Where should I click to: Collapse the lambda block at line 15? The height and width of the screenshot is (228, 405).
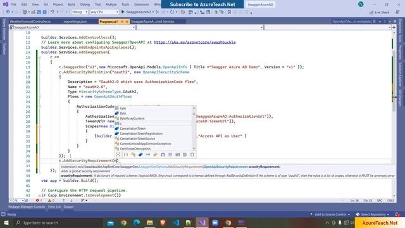39,57
